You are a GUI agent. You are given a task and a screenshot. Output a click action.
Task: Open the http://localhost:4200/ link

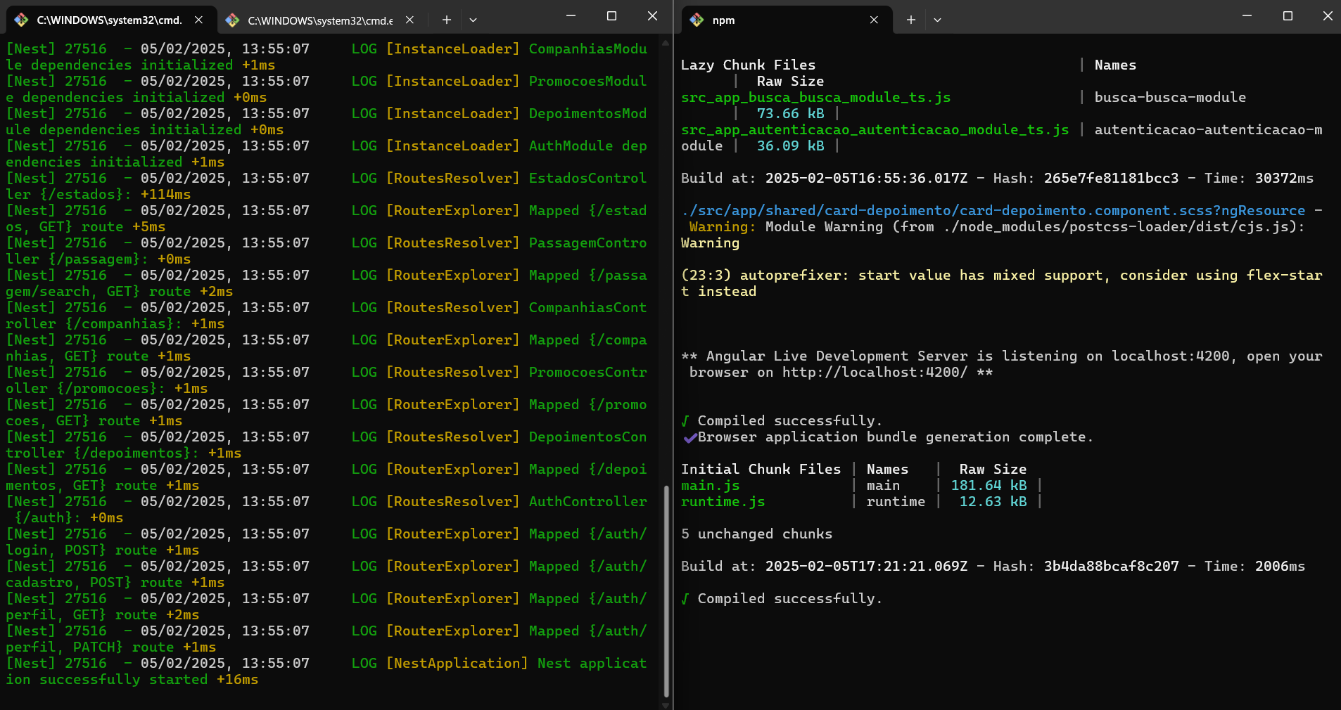(x=875, y=373)
